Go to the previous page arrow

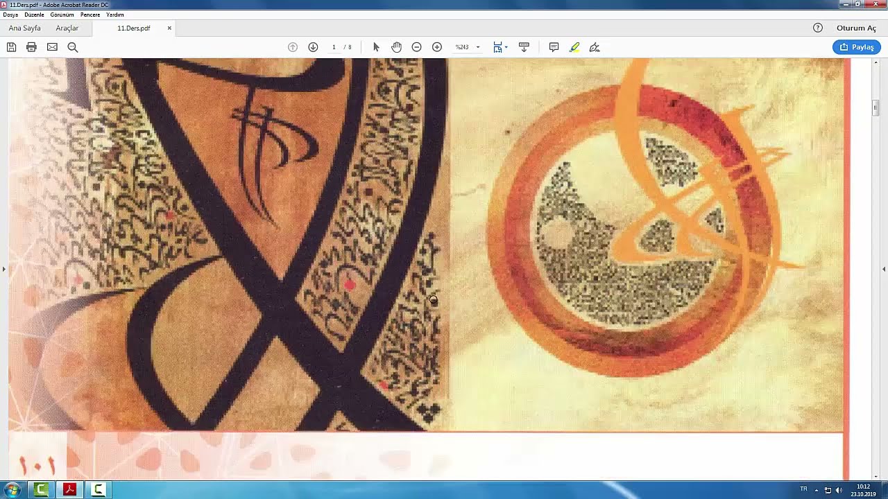[293, 47]
